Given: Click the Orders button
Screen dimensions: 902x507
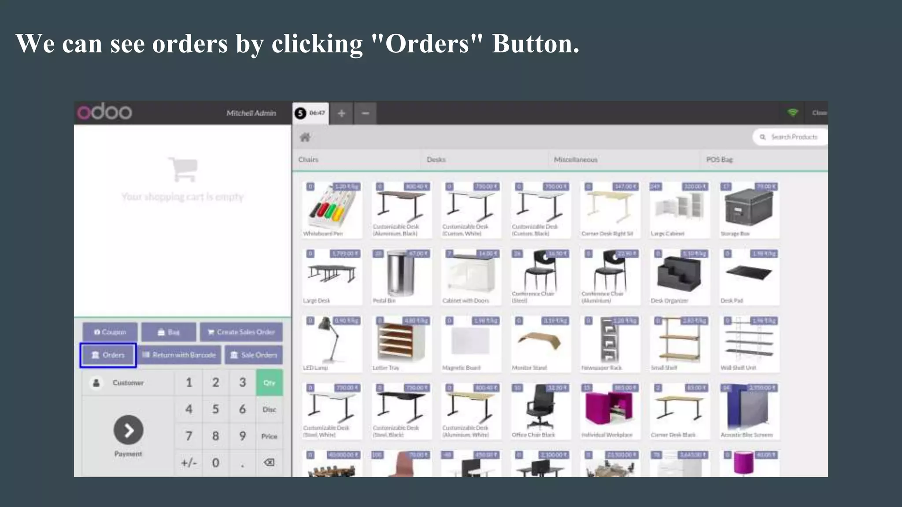Looking at the screenshot, I should 108,355.
